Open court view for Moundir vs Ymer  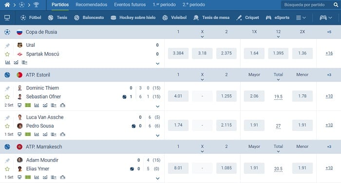(x=28, y=177)
